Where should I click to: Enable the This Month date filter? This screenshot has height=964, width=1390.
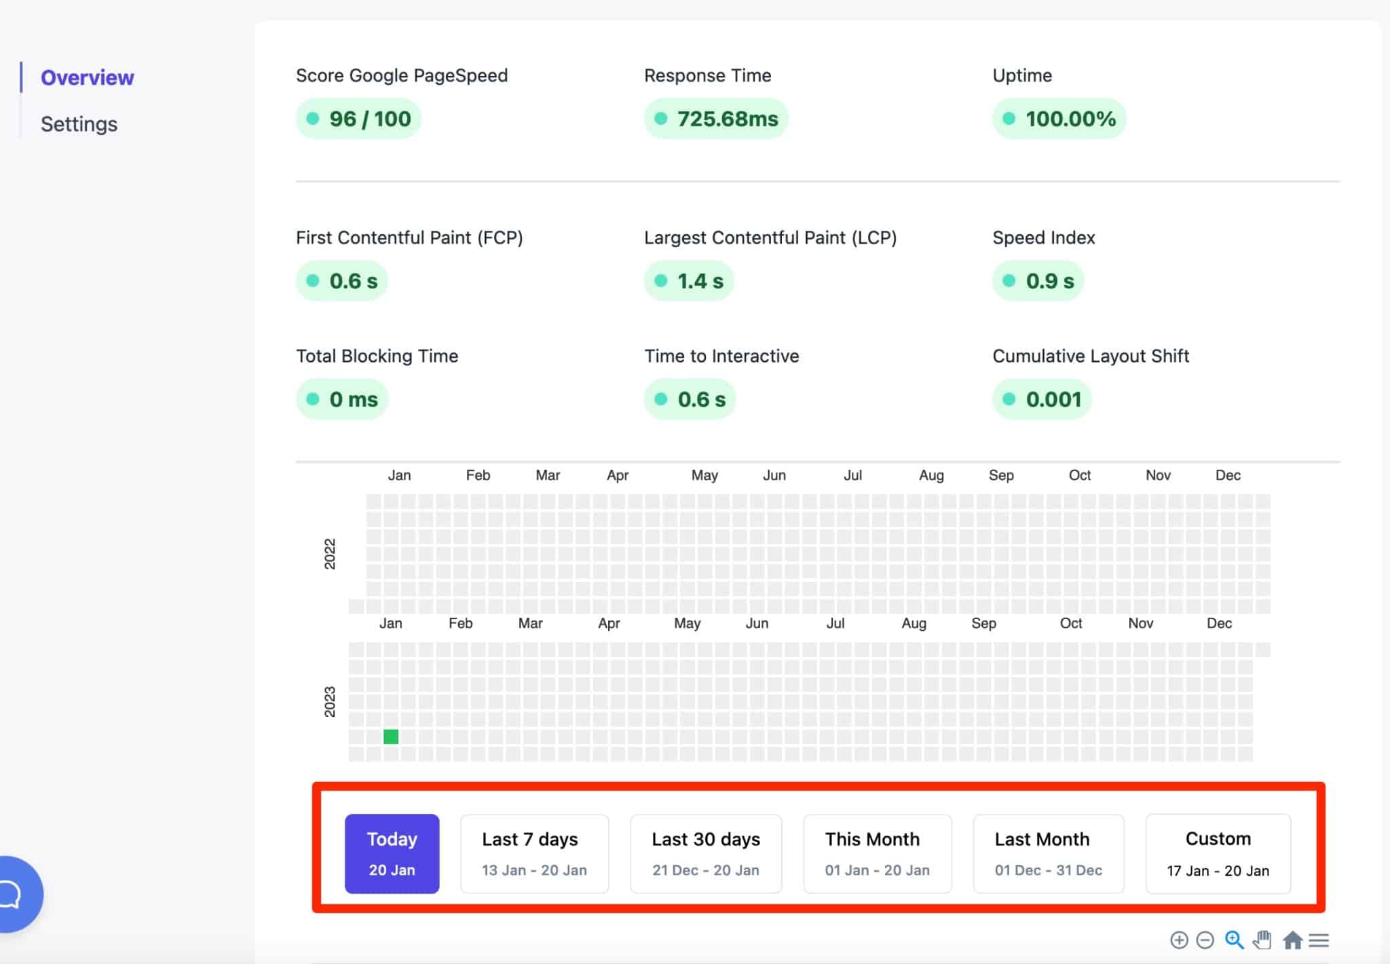tap(877, 853)
